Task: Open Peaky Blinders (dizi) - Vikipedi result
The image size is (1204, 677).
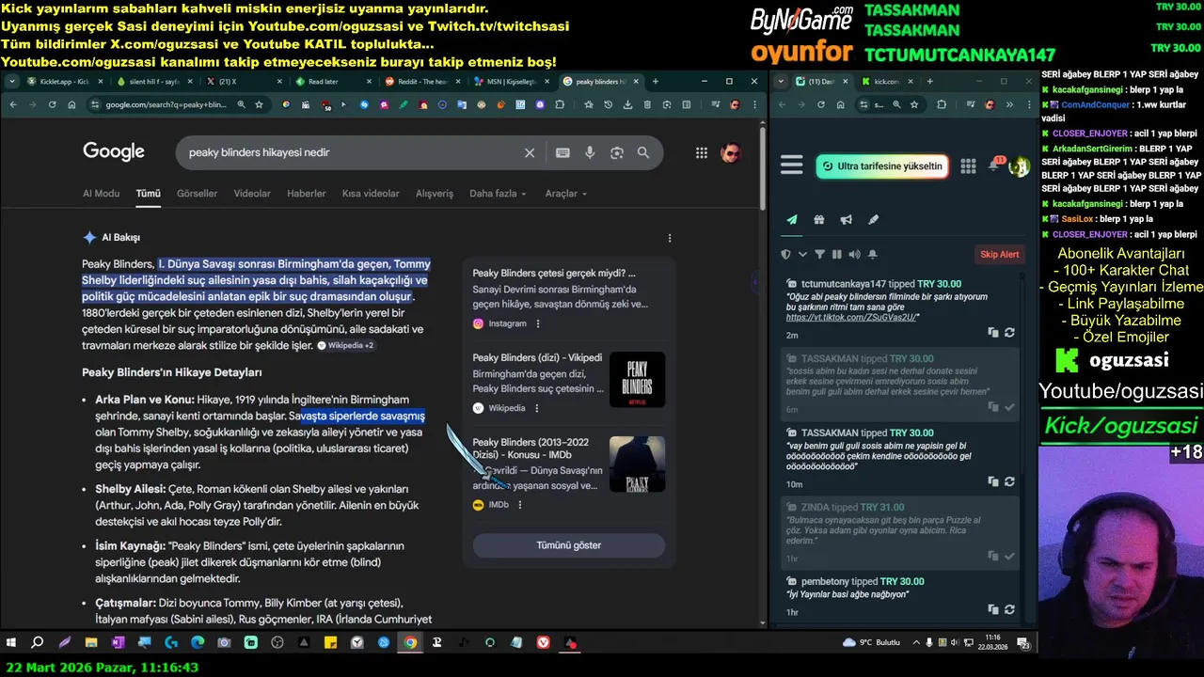Action: [537, 357]
